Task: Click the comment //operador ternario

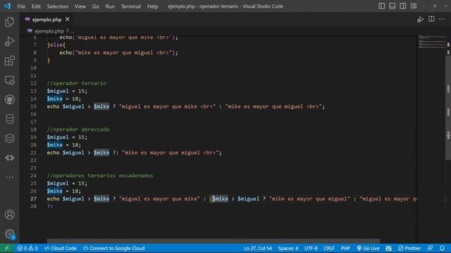Action: click(77, 83)
